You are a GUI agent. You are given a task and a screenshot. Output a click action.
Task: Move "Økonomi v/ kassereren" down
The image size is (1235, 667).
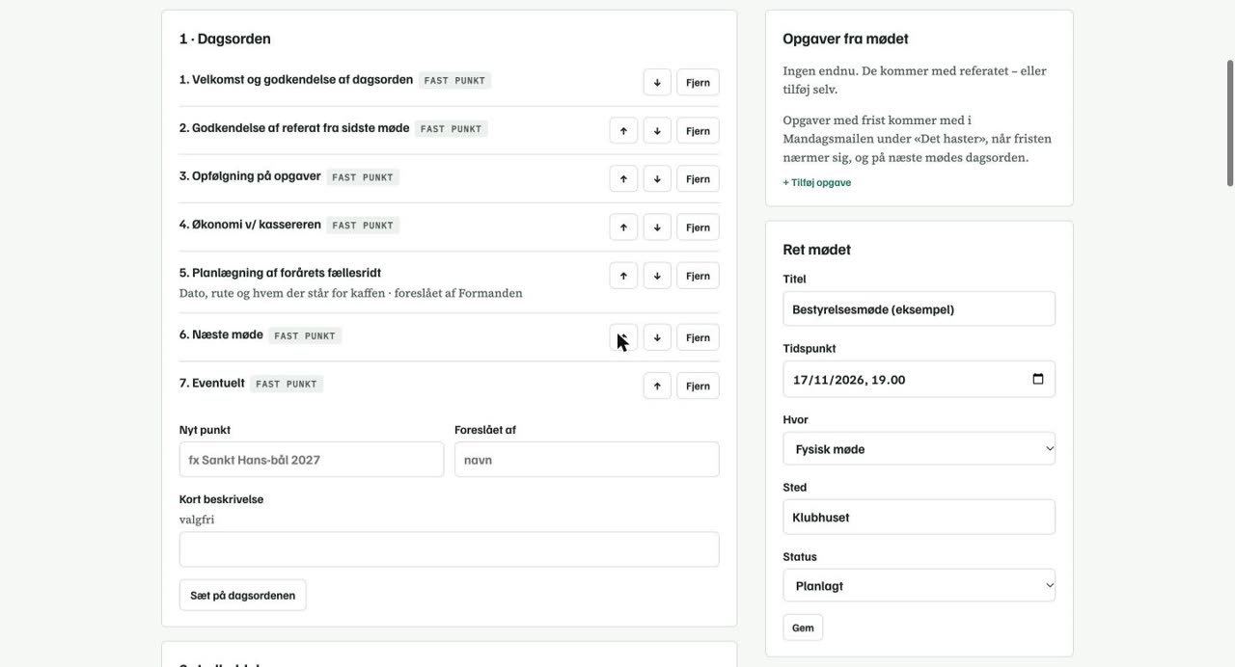[x=657, y=227]
